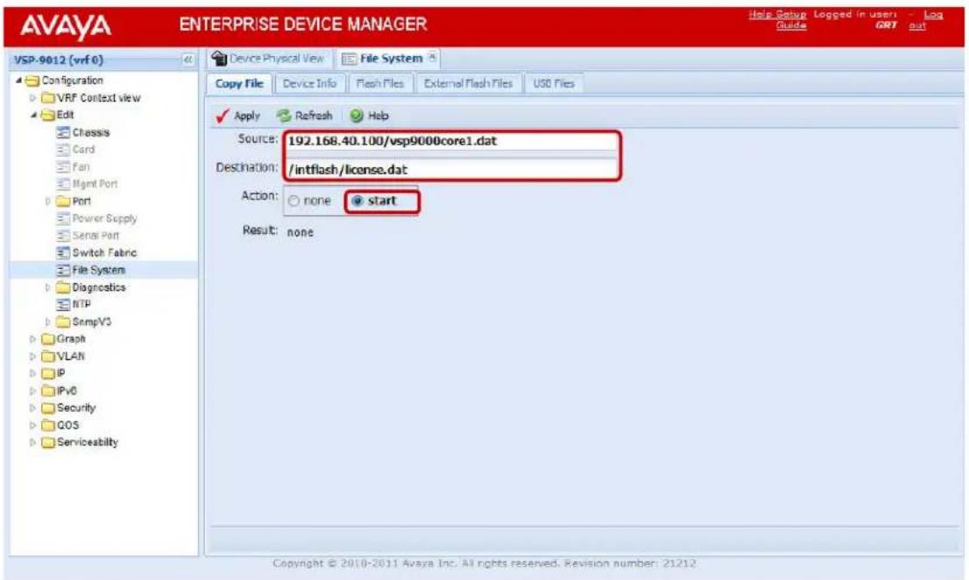Click the File System tab icon
Screen dimensions: 969x580
point(350,59)
